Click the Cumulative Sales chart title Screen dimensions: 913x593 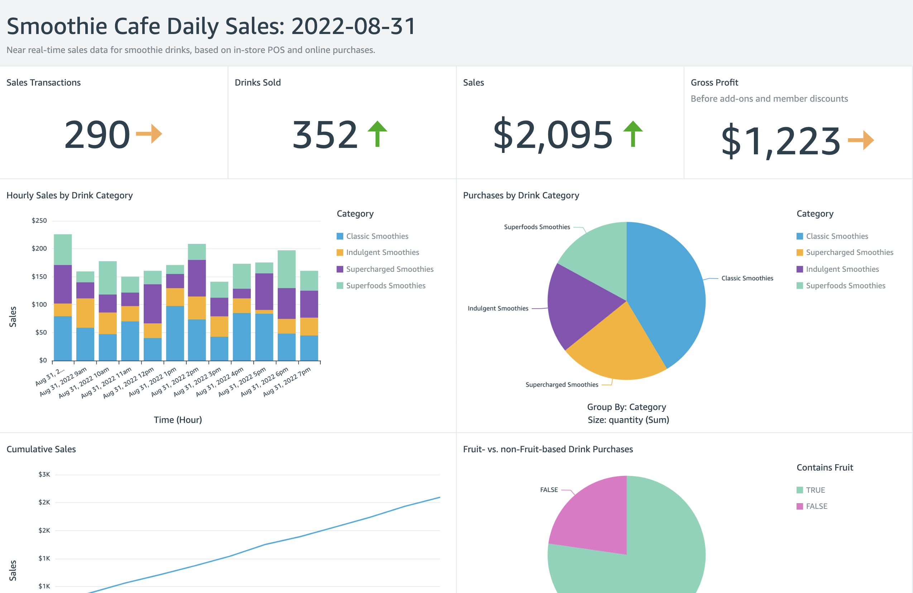pos(41,449)
